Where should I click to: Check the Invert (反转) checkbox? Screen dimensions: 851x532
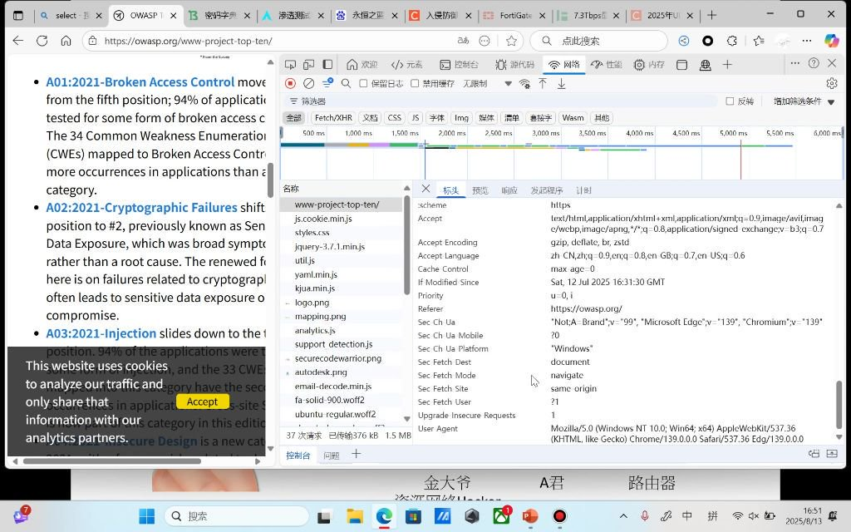730,101
